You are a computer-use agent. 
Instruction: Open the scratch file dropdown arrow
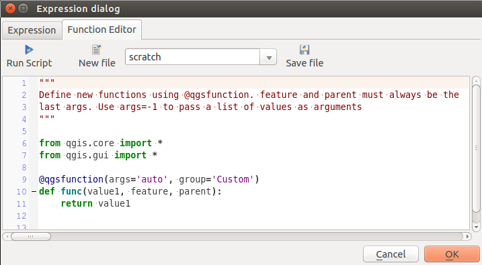(x=269, y=57)
